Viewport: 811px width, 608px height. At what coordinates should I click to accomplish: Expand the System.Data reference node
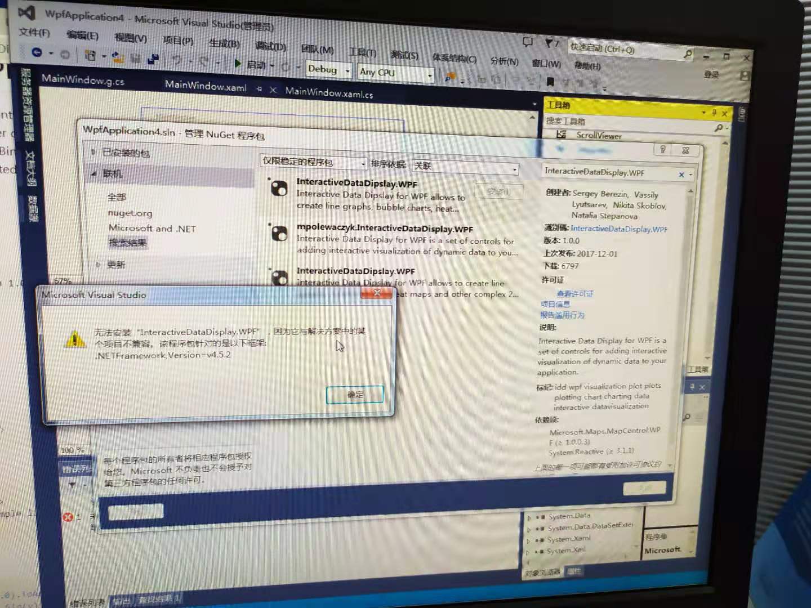click(529, 517)
